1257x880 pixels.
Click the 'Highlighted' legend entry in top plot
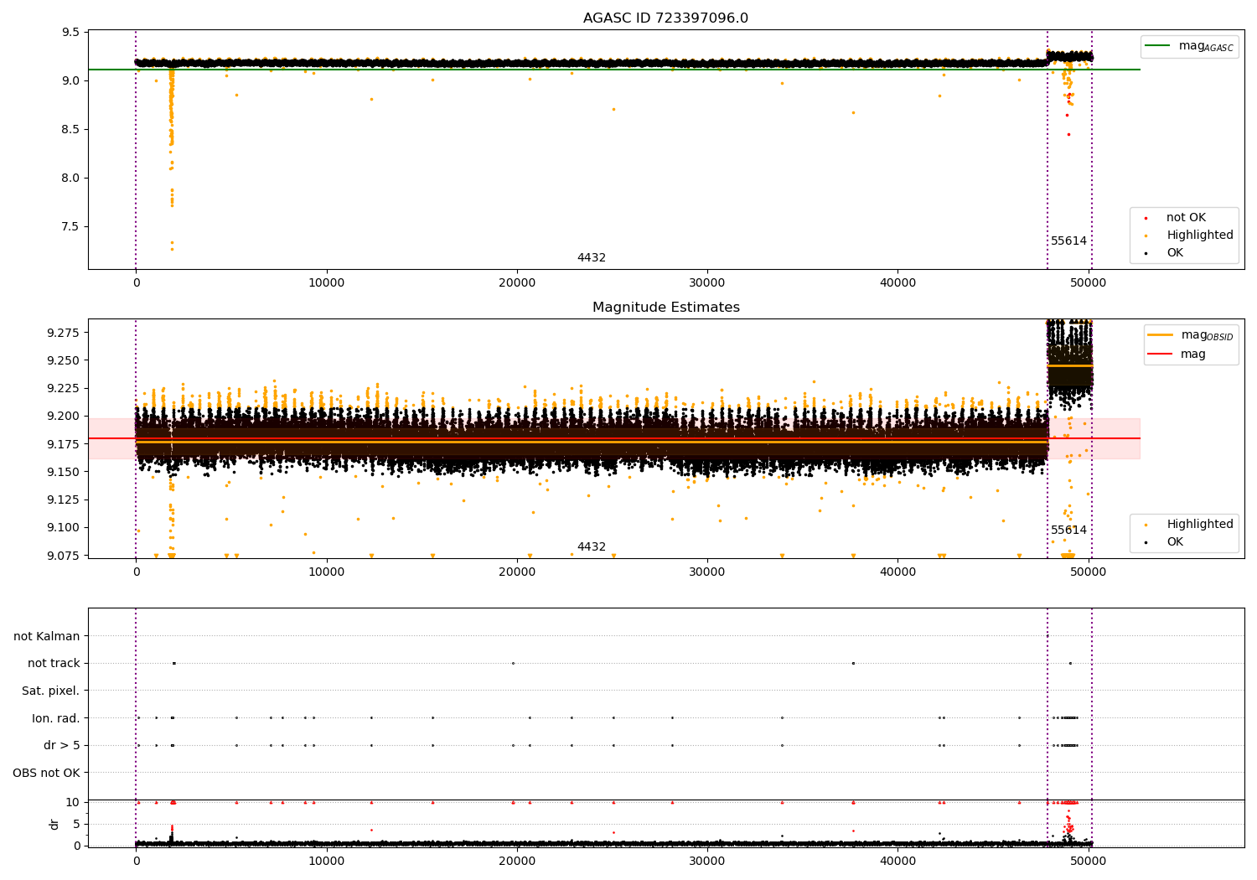tap(1199, 236)
